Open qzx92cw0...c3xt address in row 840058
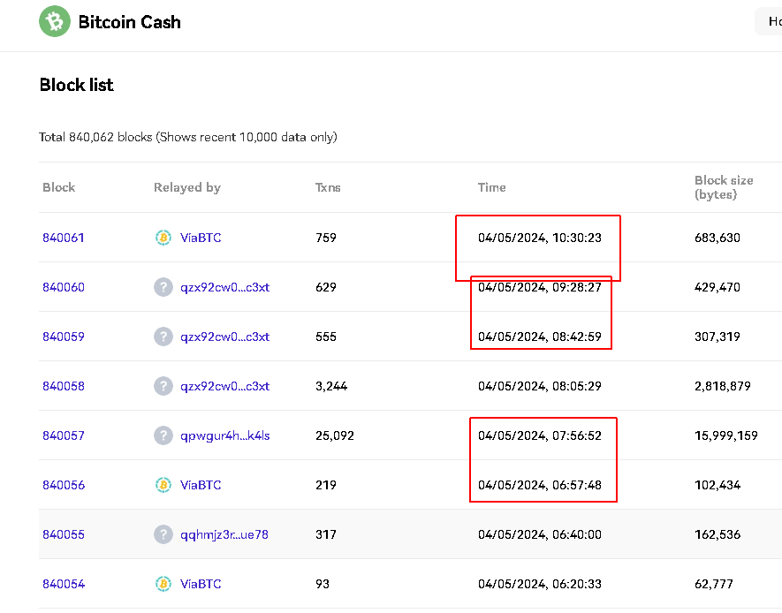Screen dimensions: 782x613 225,386
